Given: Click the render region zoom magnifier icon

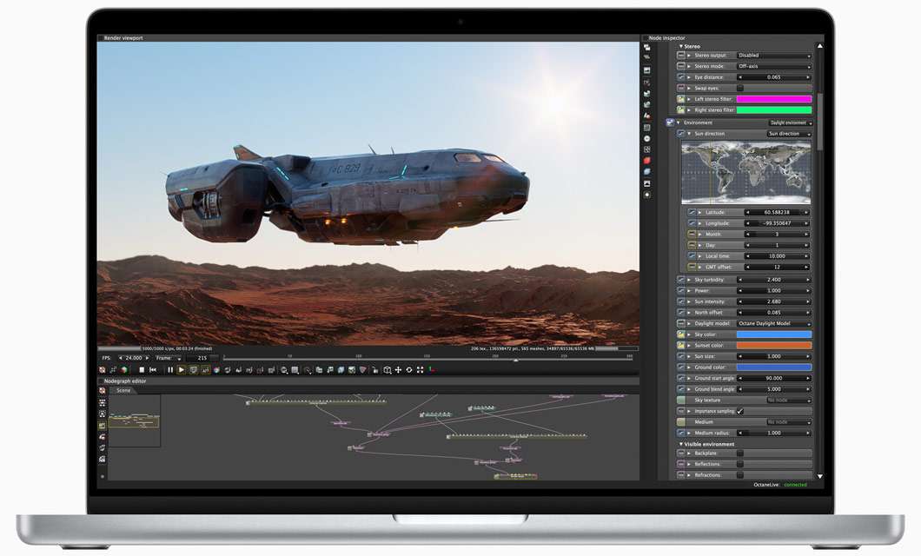Looking at the screenshot, I should [x=282, y=368].
